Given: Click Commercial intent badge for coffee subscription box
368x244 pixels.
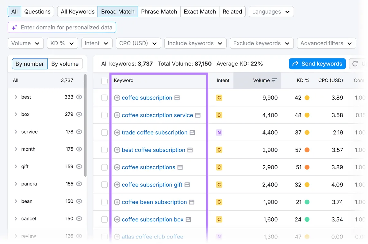Looking at the screenshot, I should (219, 220).
